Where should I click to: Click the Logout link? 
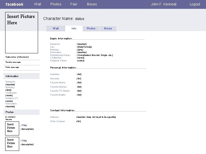[x=195, y=4]
